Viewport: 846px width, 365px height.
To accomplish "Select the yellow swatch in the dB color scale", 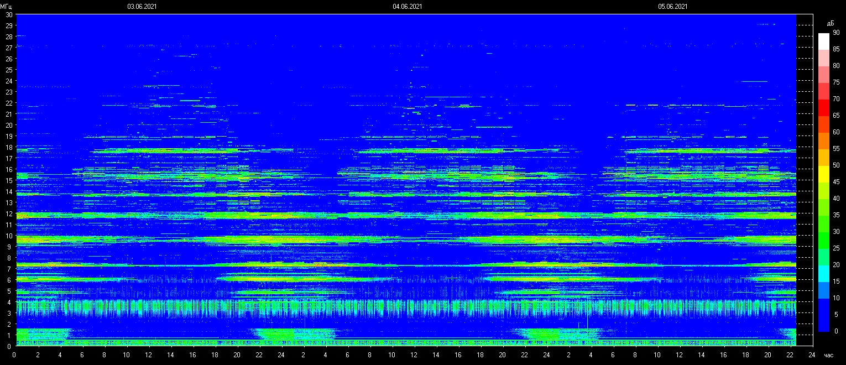I will pyautogui.click(x=824, y=174).
